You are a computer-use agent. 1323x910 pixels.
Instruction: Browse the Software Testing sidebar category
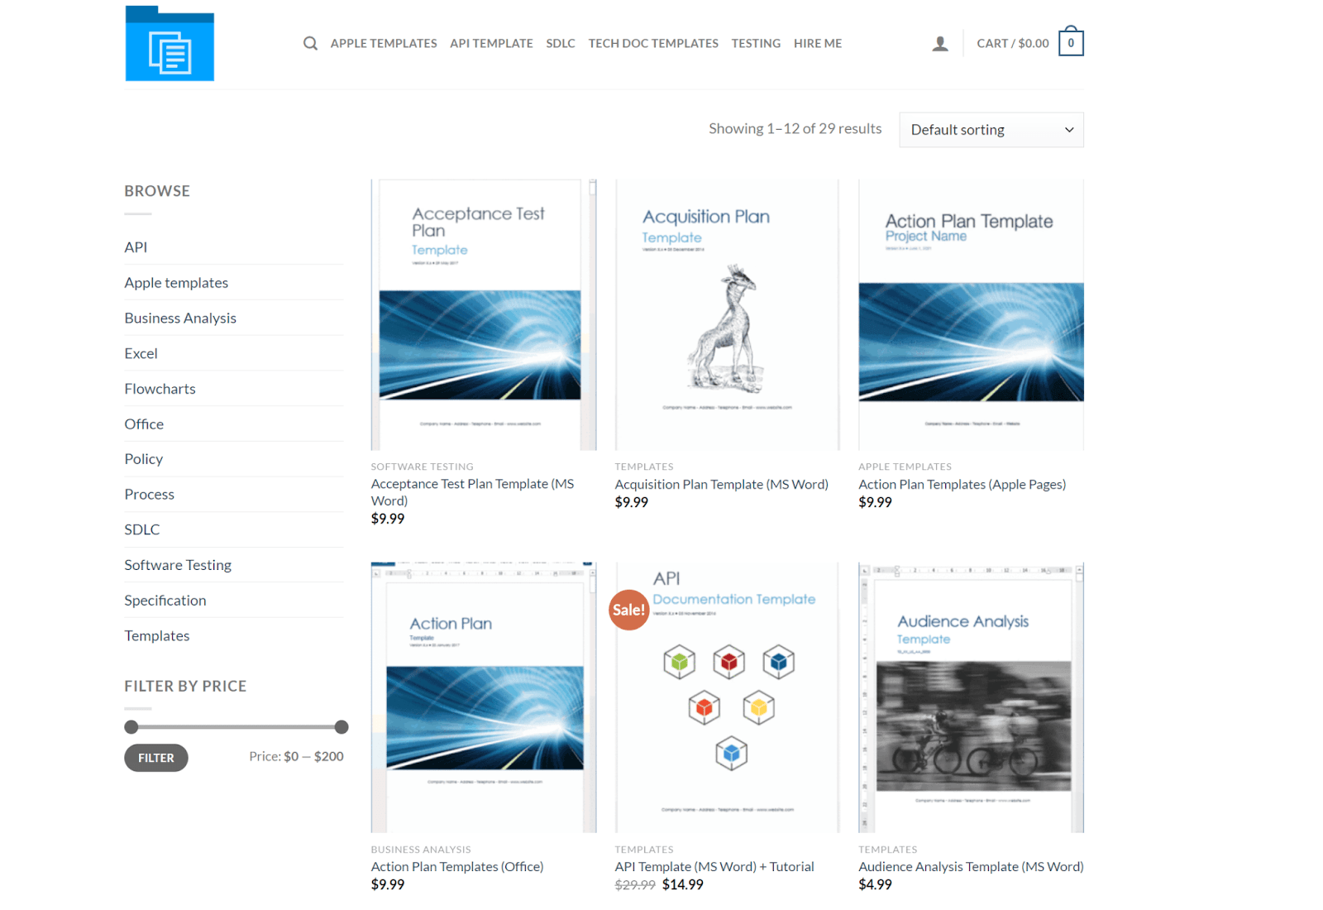pyautogui.click(x=178, y=565)
